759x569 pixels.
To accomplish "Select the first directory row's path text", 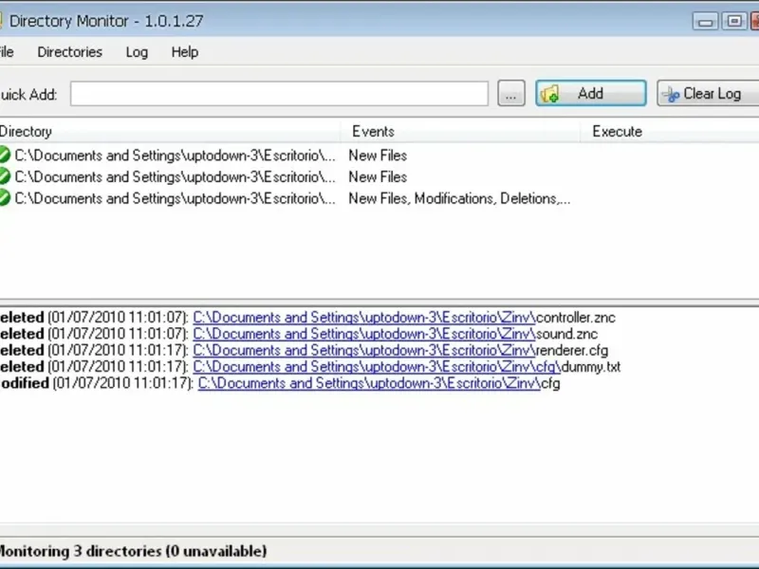I will pyautogui.click(x=175, y=156).
